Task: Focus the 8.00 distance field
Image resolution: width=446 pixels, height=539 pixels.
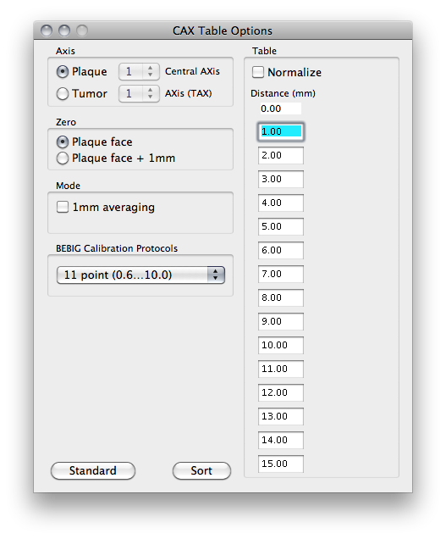Action: 281,297
